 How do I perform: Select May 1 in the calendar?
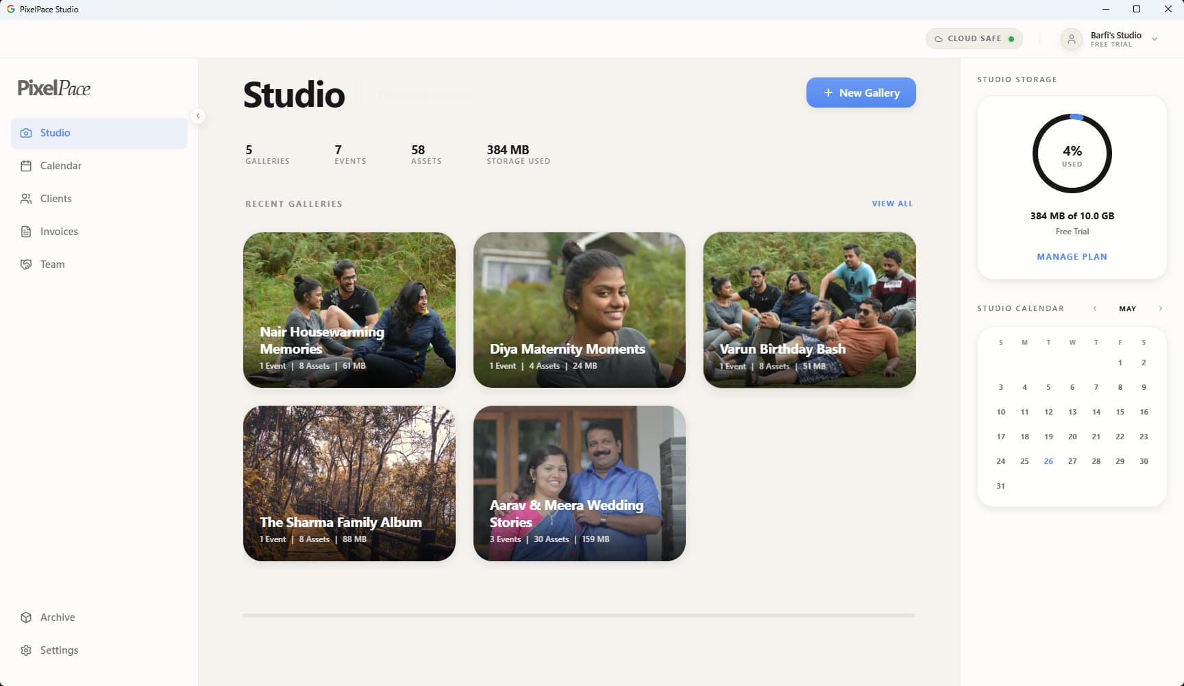[1120, 363]
